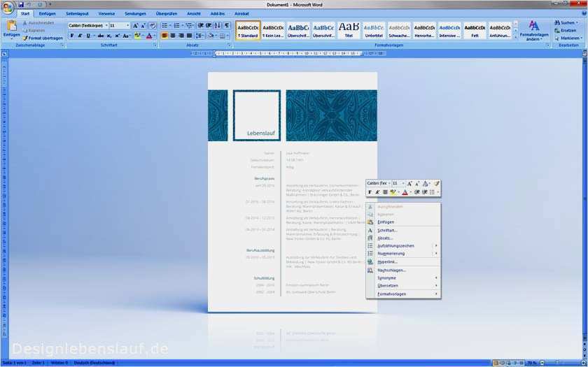Open change case Aa dropdown
The width and height of the screenshot is (588, 367).
[127, 36]
